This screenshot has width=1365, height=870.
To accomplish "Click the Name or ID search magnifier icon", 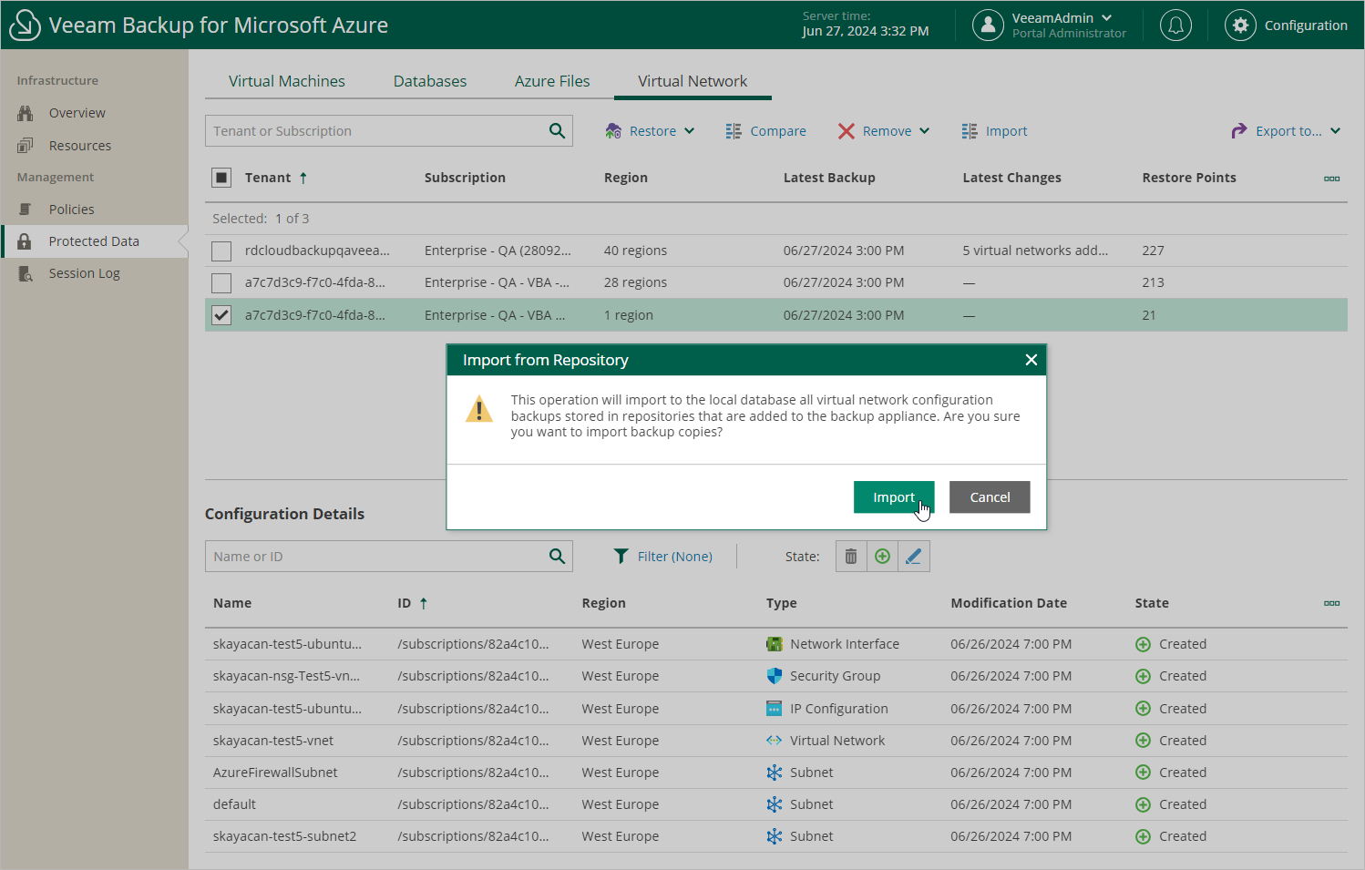I will [x=557, y=557].
